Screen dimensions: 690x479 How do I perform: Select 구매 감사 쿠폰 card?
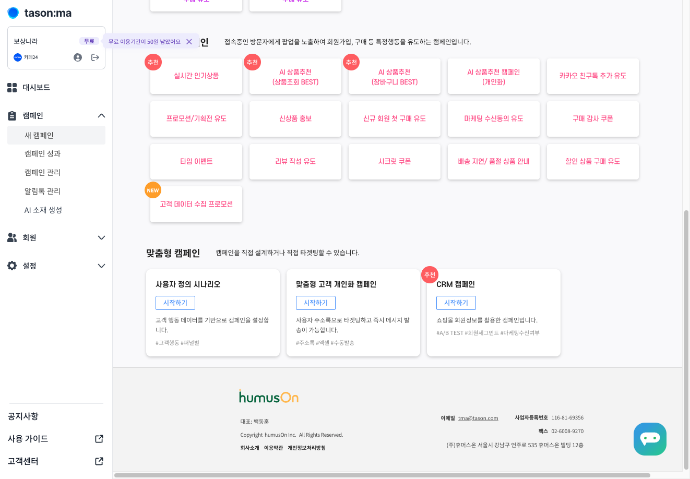pyautogui.click(x=593, y=119)
